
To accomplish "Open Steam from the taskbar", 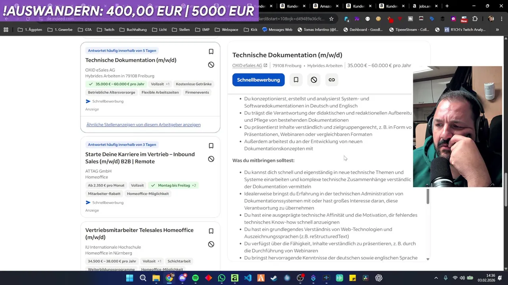I will coord(274,278).
